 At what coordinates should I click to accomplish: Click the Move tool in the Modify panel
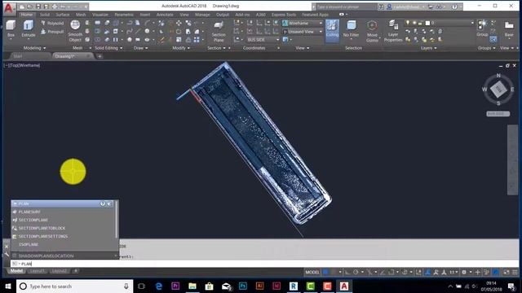click(179, 23)
